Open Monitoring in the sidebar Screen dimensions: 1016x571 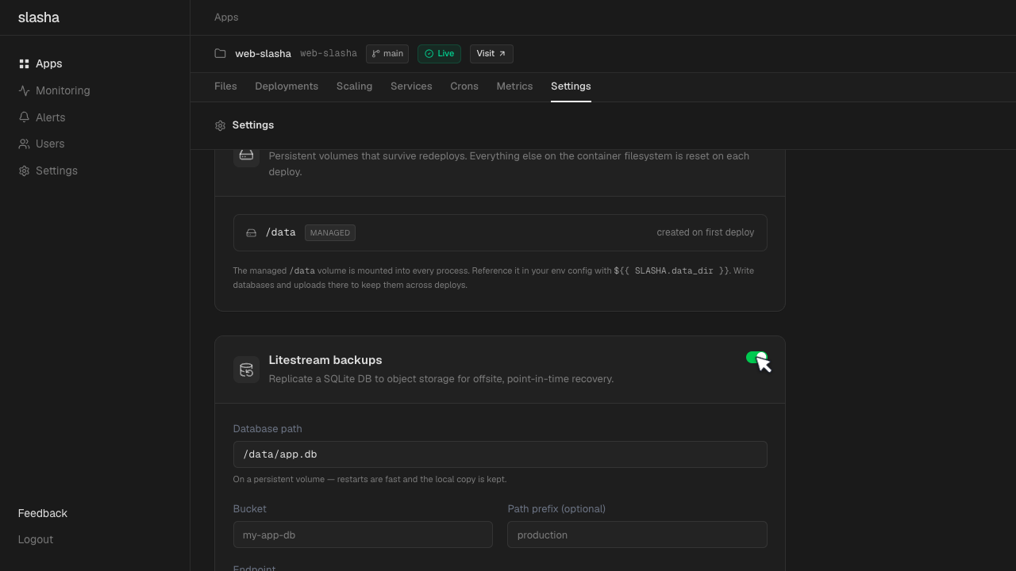(63, 90)
